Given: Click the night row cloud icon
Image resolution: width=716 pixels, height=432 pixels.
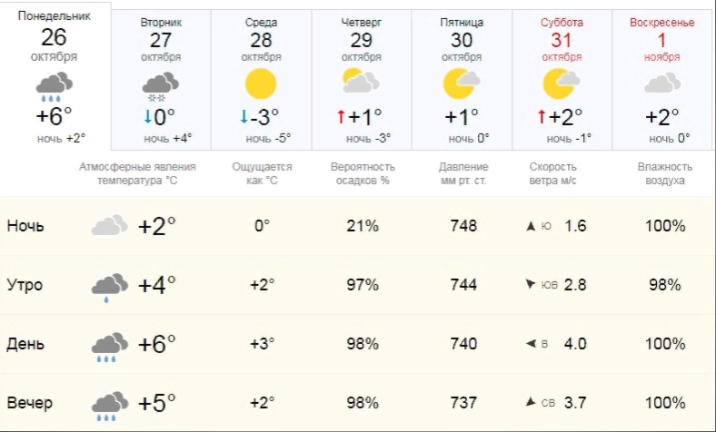Looking at the screenshot, I should 110,226.
